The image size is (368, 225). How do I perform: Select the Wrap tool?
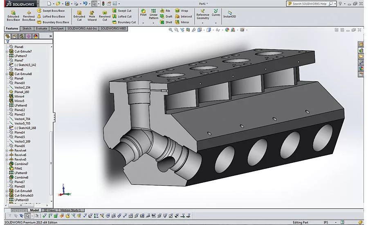pyautogui.click(x=182, y=11)
